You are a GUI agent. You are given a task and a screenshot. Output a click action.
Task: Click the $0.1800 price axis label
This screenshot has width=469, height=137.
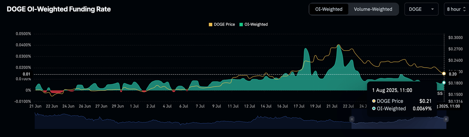pos(456,83)
